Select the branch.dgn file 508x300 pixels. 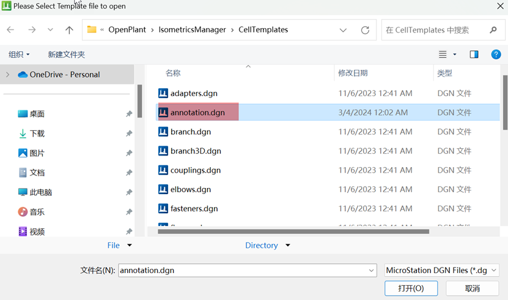(328, 132)
